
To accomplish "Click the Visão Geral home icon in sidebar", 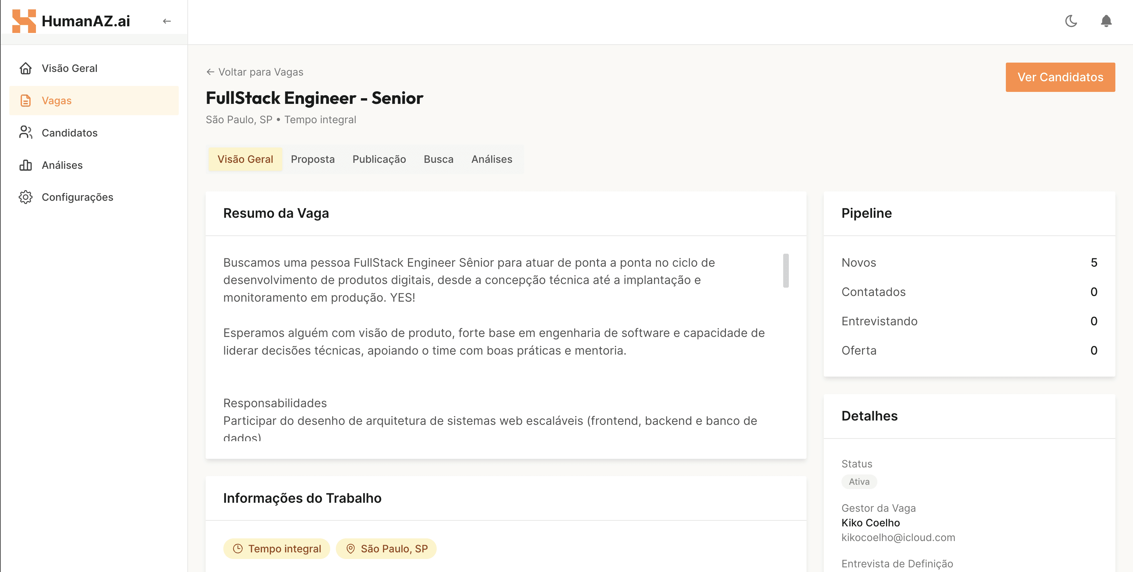I will [26, 68].
